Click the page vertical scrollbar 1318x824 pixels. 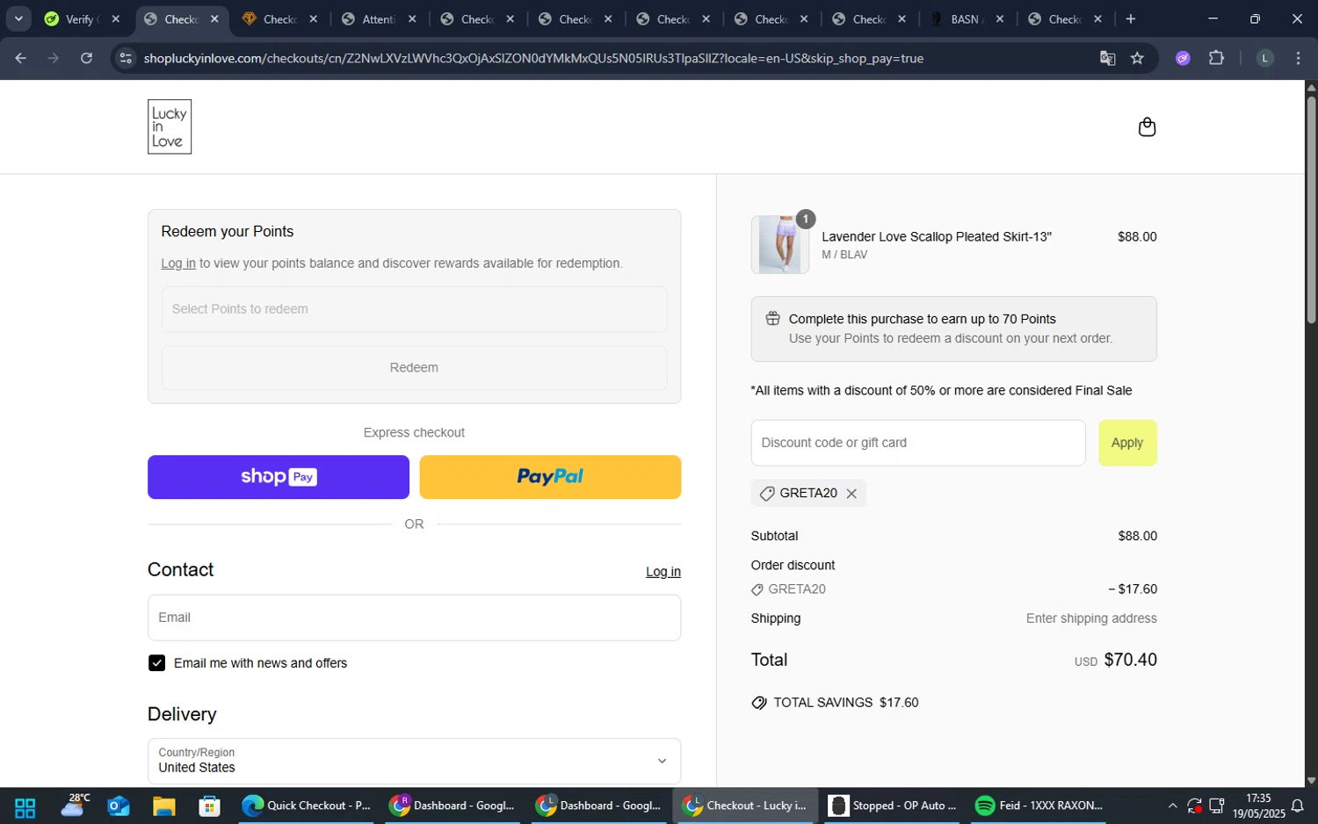click(x=1311, y=211)
